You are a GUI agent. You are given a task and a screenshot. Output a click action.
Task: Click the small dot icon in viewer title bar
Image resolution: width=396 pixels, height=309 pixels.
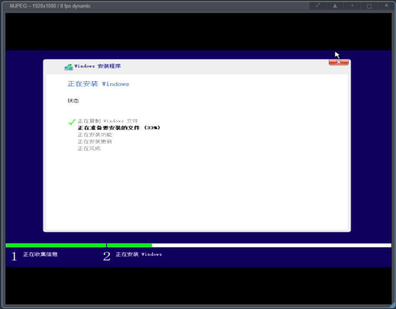352,5
